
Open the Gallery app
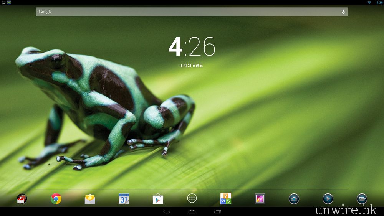[260, 199]
